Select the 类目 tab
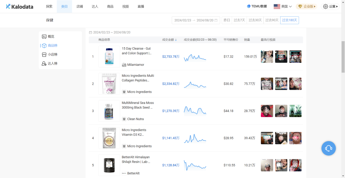345x178 pixels. pos(64,6)
